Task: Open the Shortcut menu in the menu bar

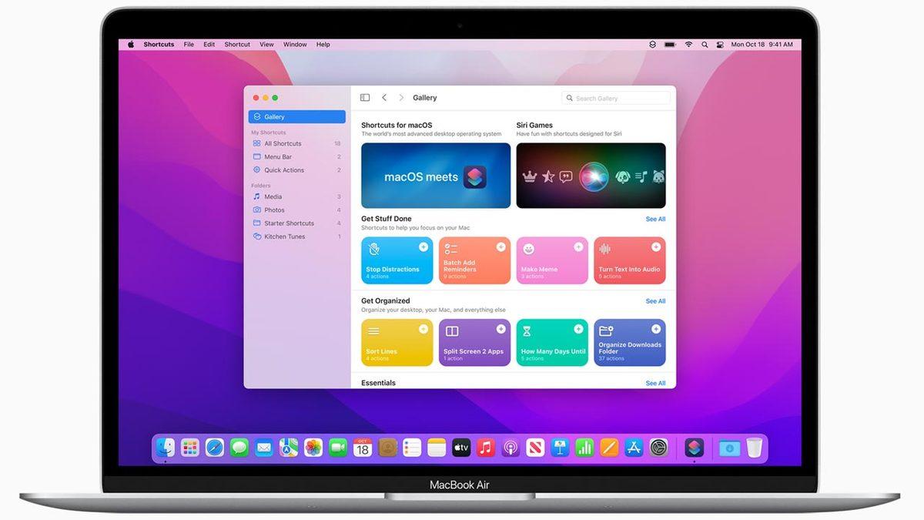Action: [x=236, y=44]
